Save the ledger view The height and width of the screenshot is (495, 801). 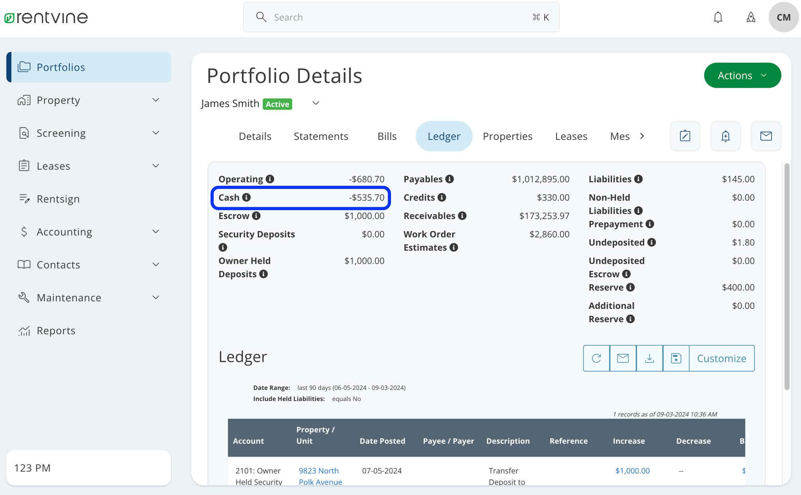pyautogui.click(x=676, y=358)
